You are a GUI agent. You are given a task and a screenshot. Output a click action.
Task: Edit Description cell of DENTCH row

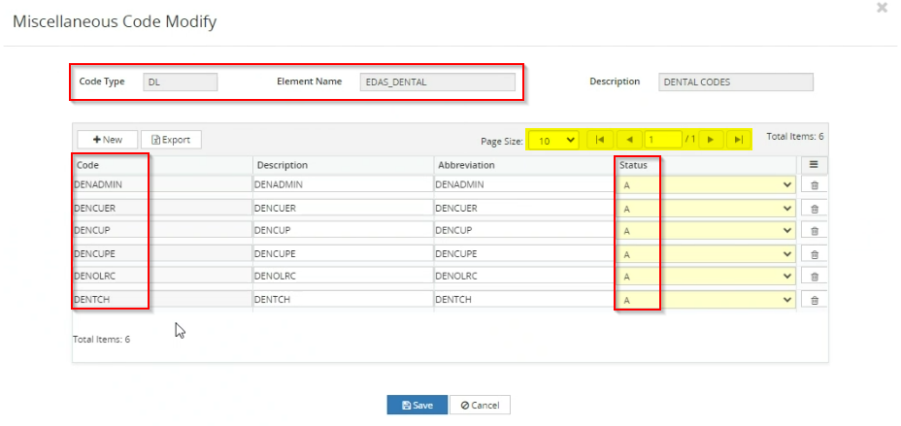[x=343, y=300]
